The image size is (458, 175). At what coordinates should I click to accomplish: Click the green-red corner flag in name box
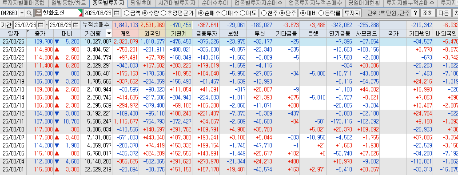80,12
